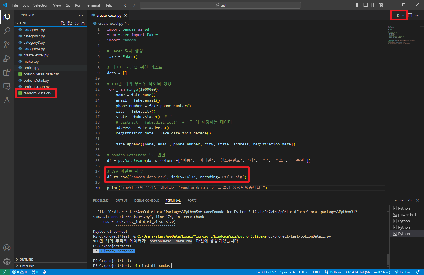Open the Testing flask view
Image resolution: width=424 pixels, height=275 pixels.
tap(7, 100)
